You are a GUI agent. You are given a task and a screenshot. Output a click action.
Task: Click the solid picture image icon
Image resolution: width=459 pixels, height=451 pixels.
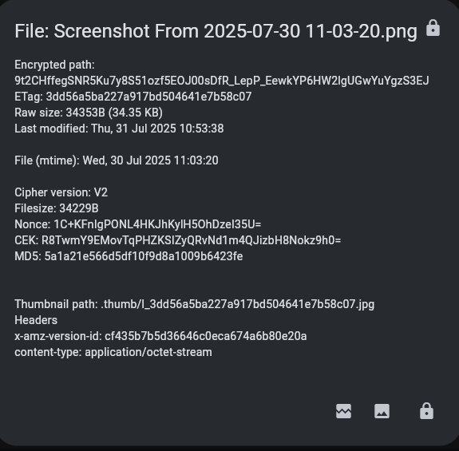tap(382, 411)
